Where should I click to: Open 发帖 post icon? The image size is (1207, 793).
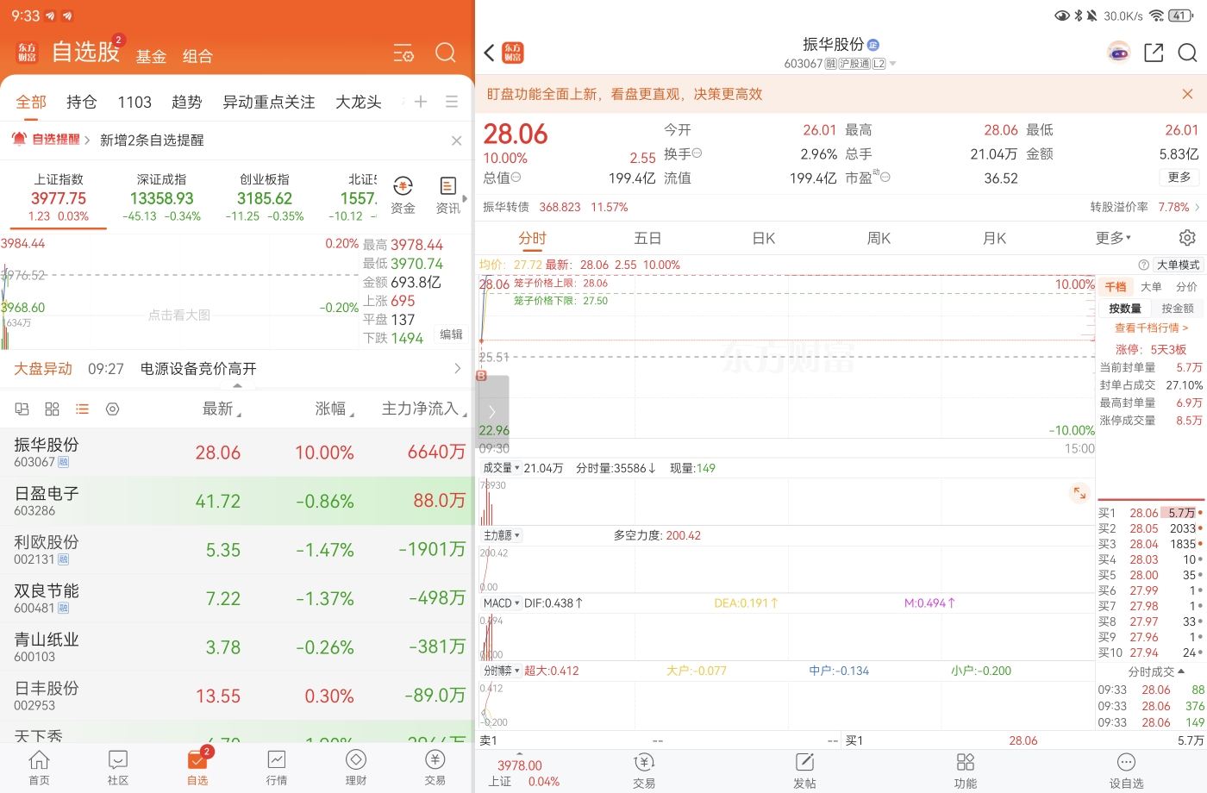pos(804,771)
